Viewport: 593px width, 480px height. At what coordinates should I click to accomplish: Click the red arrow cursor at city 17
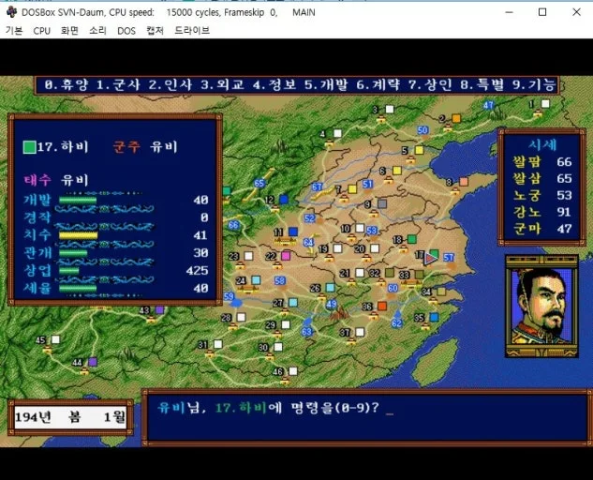pos(430,259)
